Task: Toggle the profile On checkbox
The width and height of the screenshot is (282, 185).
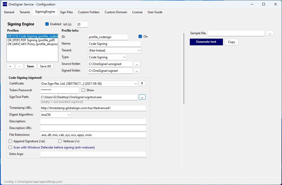Action: (x=140, y=37)
